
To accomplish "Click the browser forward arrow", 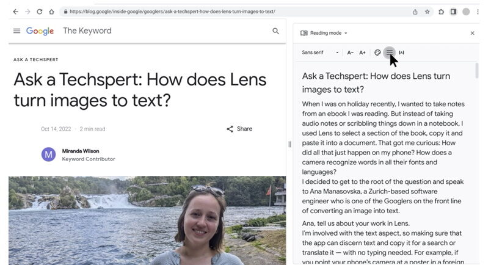I will 27,12.
